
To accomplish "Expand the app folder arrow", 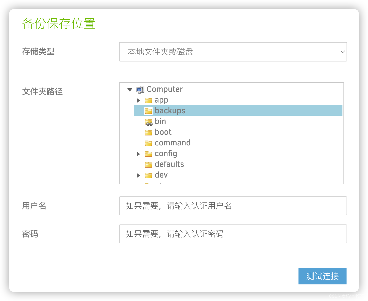I will [x=138, y=100].
